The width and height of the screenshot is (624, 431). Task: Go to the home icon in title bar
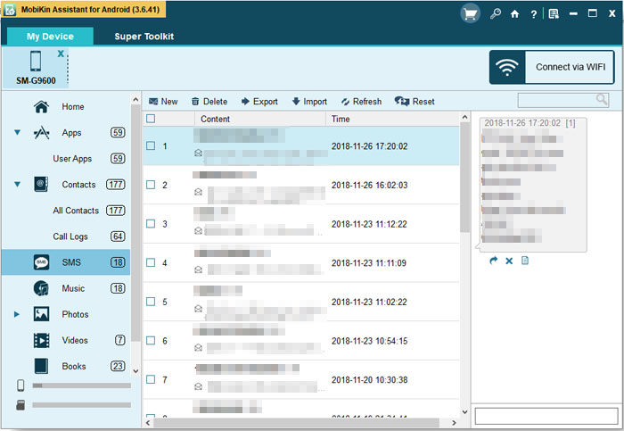514,14
